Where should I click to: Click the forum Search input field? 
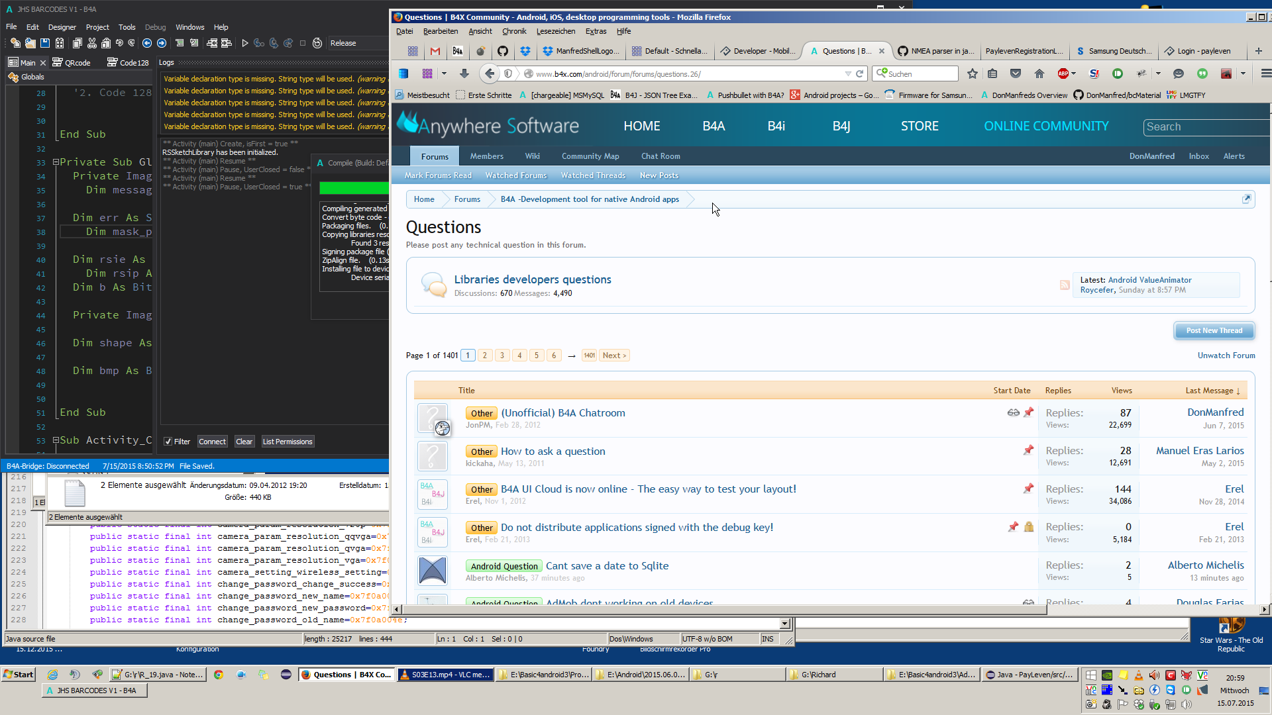[x=1206, y=126]
